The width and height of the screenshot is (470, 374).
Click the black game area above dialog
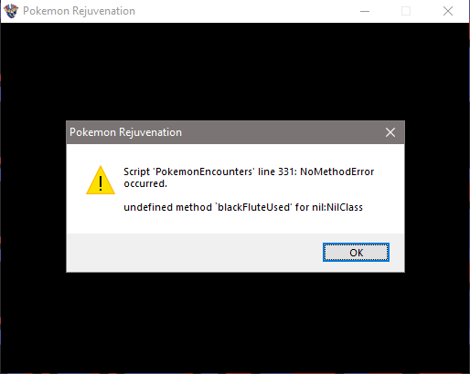pyautogui.click(x=235, y=71)
